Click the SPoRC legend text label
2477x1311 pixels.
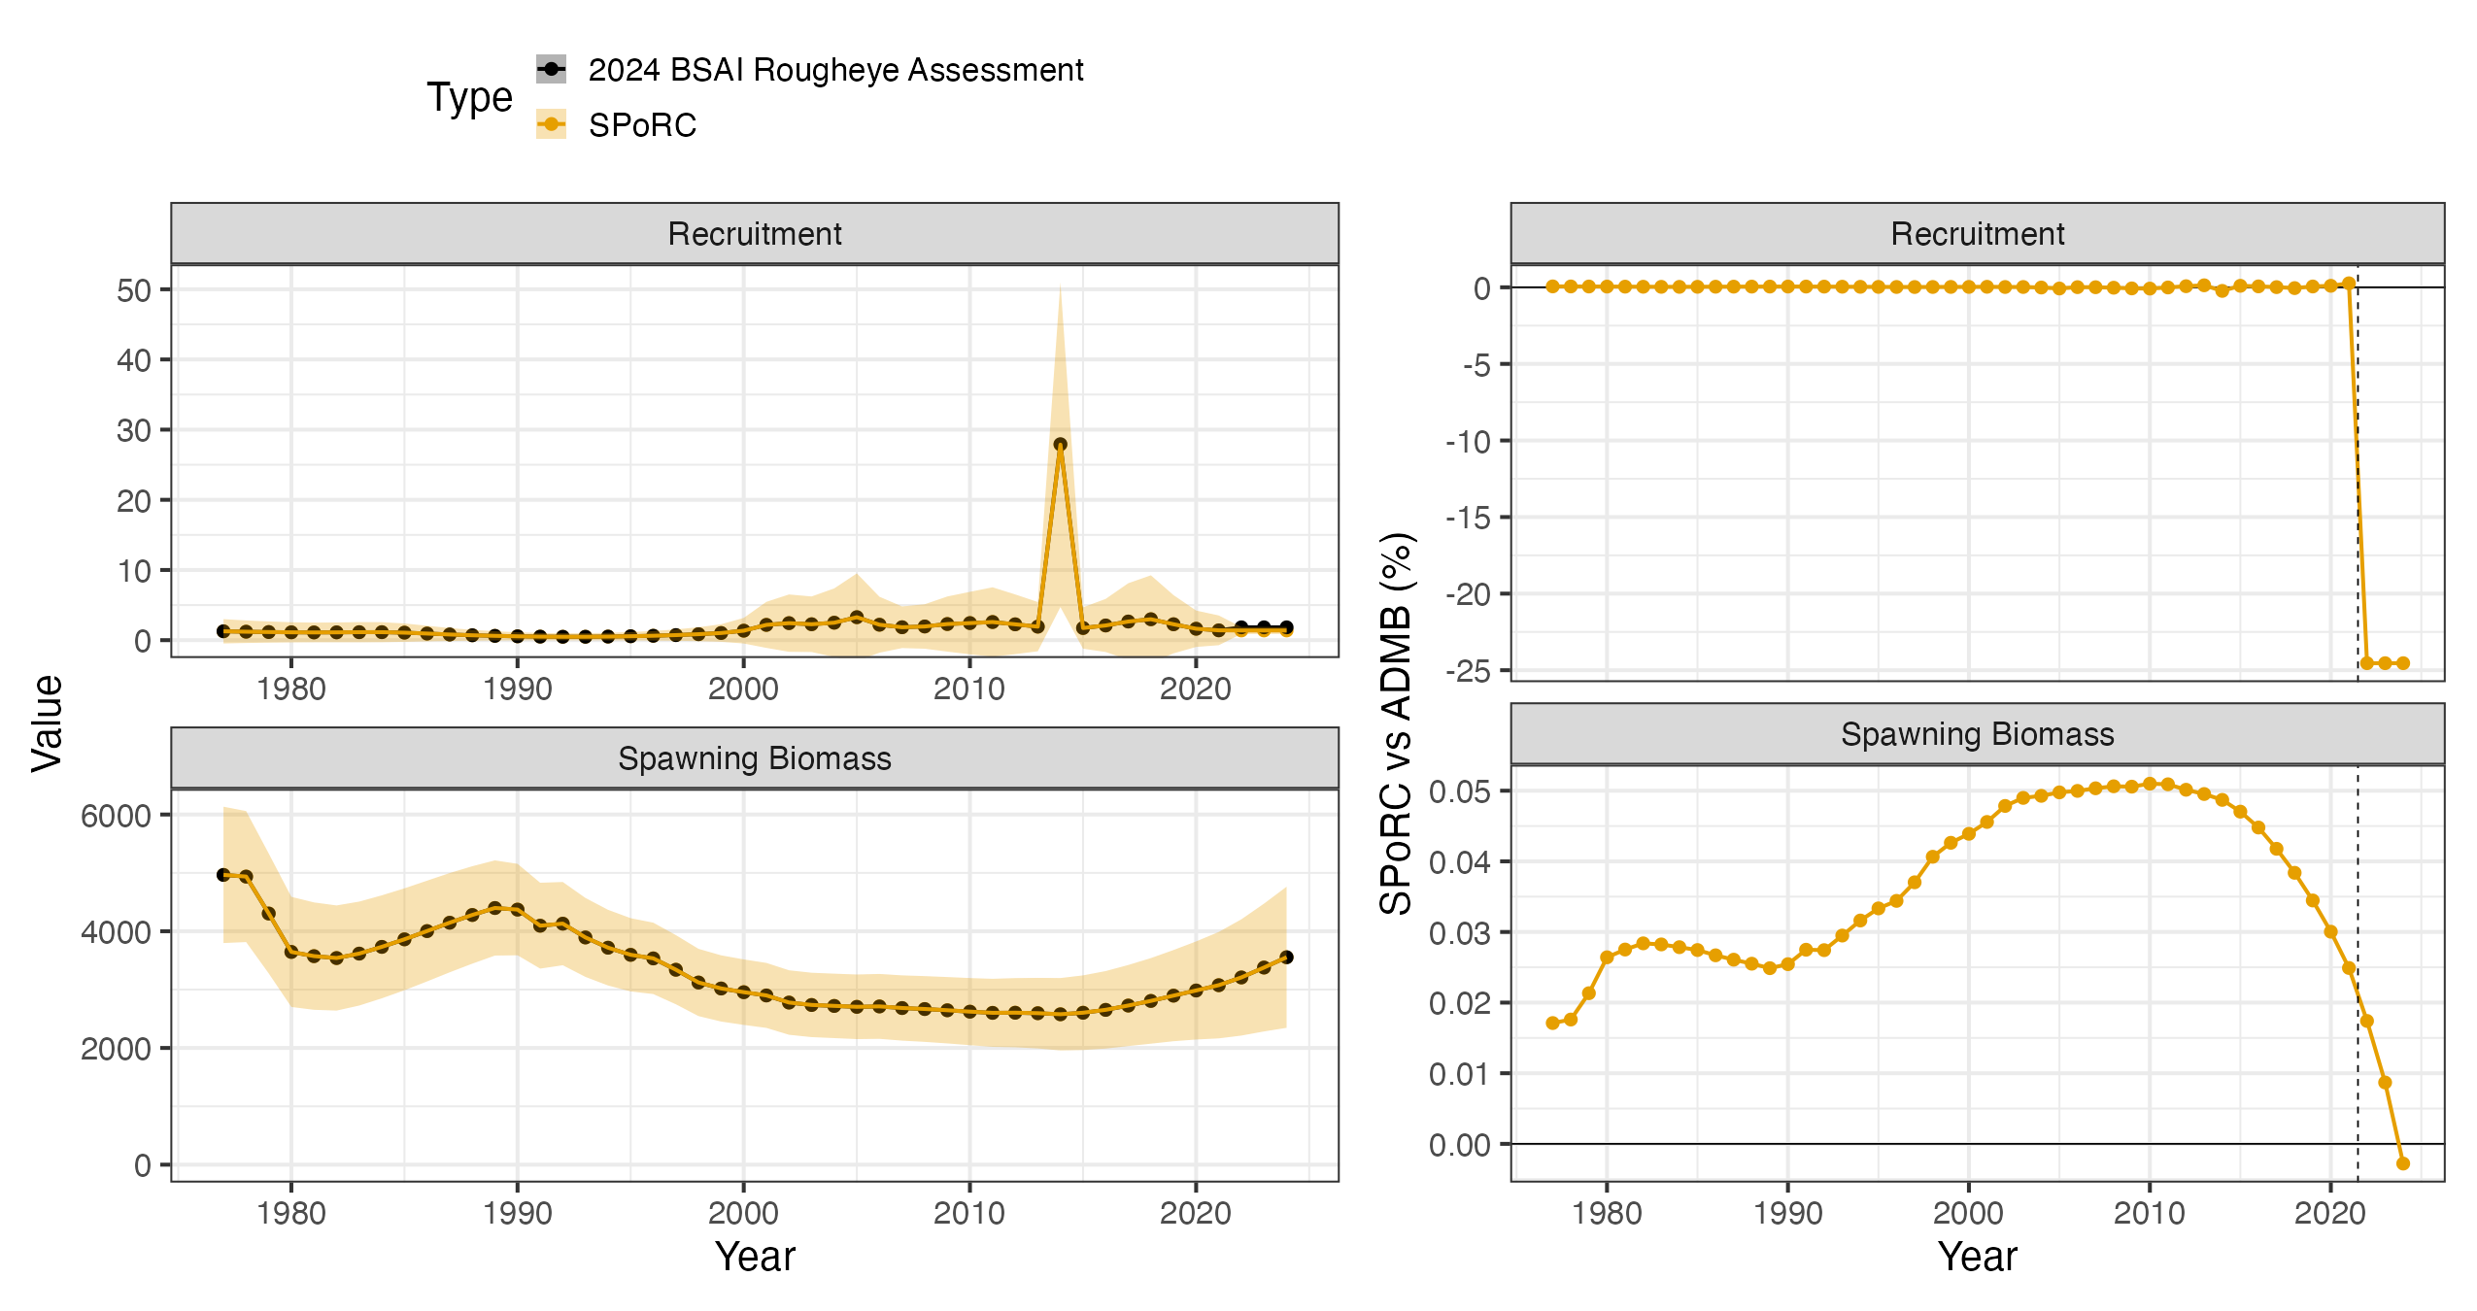click(x=642, y=125)
